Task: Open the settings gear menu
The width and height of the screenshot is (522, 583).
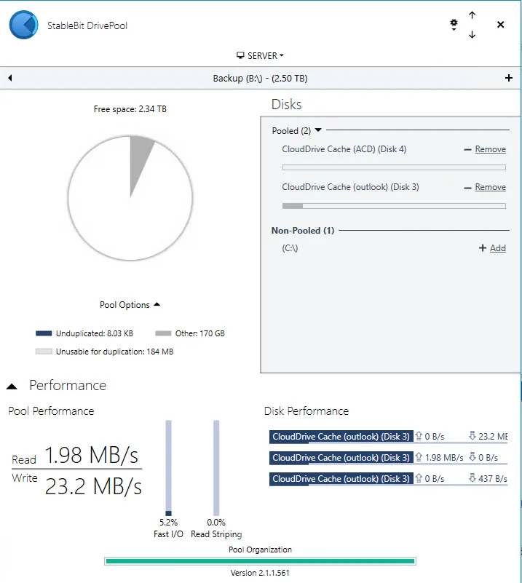Action: pyautogui.click(x=454, y=23)
